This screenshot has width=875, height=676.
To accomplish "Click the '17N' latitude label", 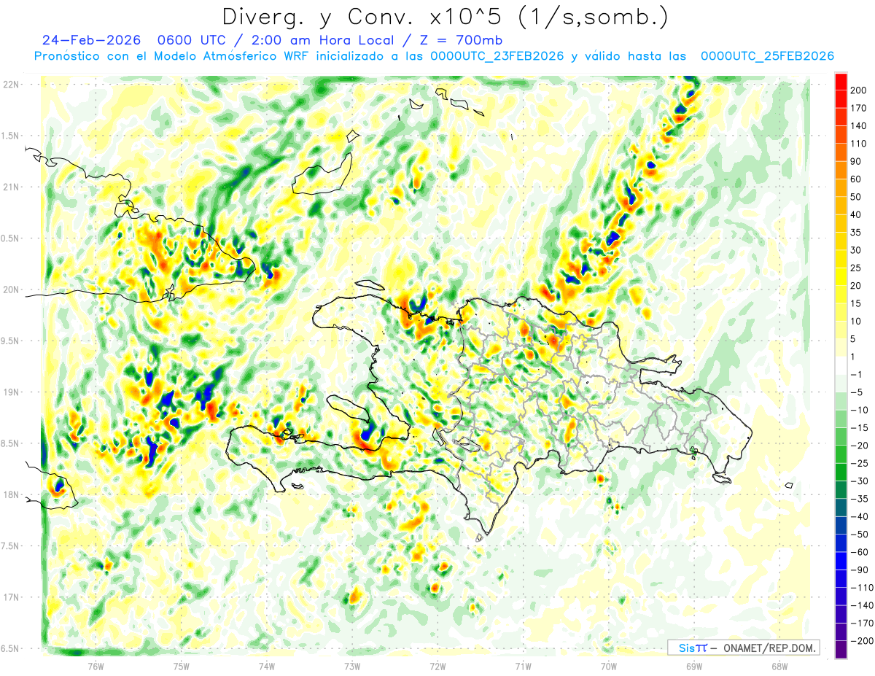I will point(11,597).
